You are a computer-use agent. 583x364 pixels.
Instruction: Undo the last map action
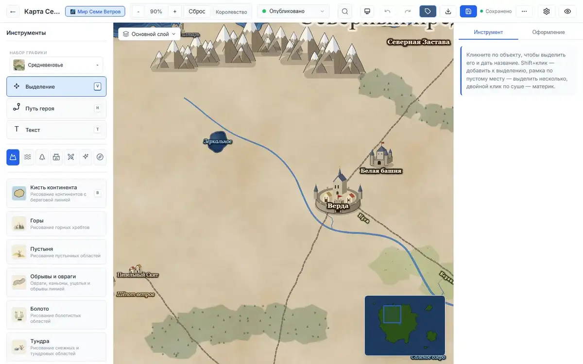[387, 11]
